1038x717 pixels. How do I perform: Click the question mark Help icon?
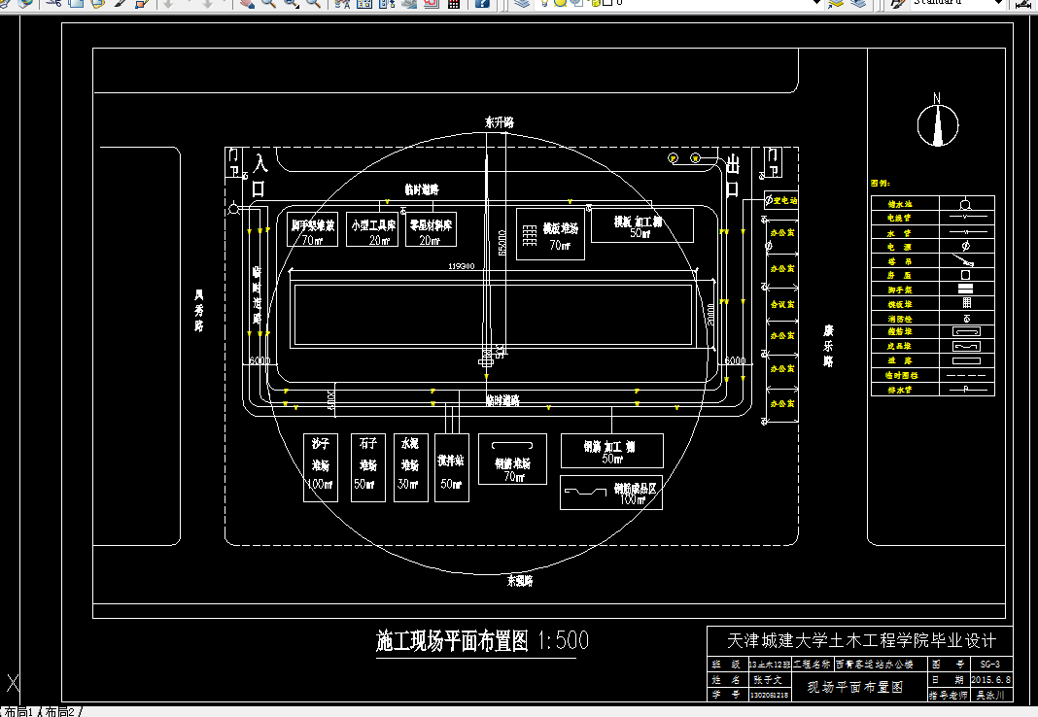coord(483,6)
